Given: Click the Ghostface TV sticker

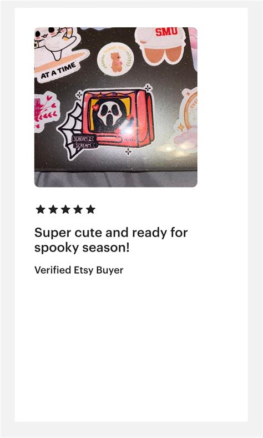Looking at the screenshot, I should tap(118, 118).
